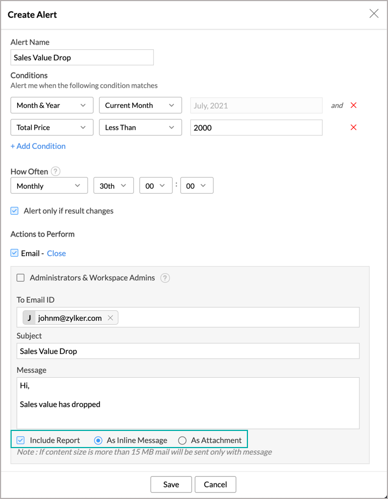The height and width of the screenshot is (499, 388).
Task: Delete the Month & Year condition row
Action: [354, 105]
